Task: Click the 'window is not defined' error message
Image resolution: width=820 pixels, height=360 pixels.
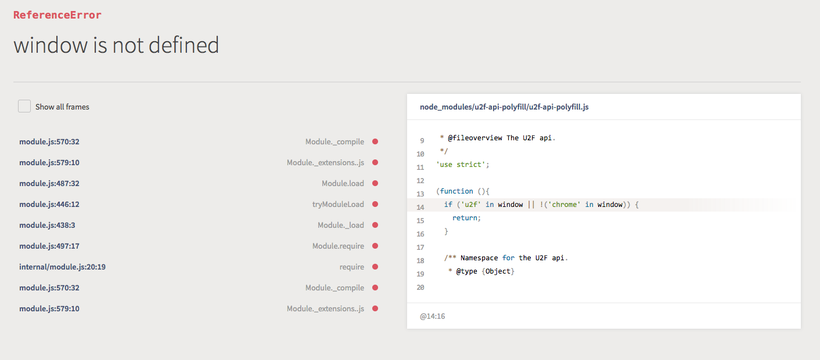Action: pos(116,45)
